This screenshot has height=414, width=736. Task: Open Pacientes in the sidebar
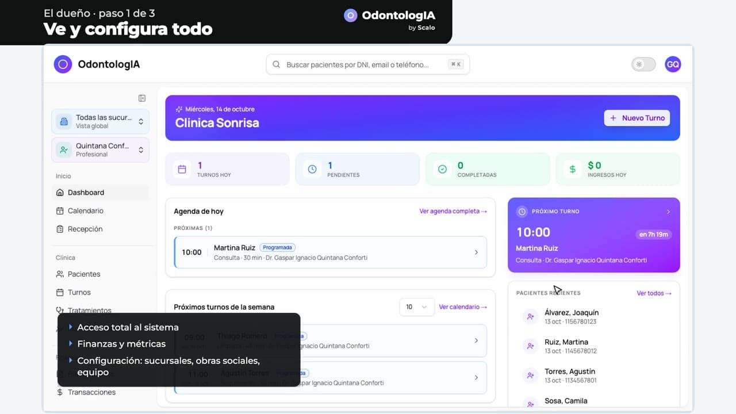point(100,274)
